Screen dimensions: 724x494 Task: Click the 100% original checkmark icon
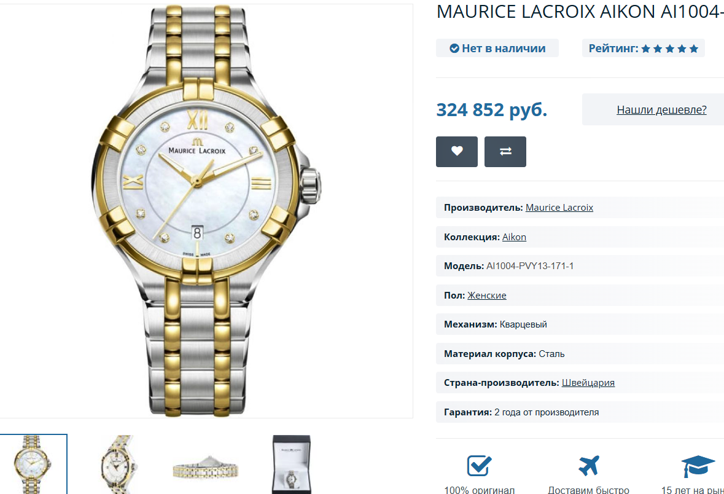pyautogui.click(x=479, y=465)
